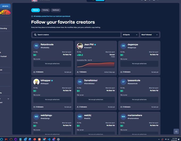Click 'Active 2 days ago' text
Image resolution: width=181 pixels, height=141 pixels.
coord(110,72)
